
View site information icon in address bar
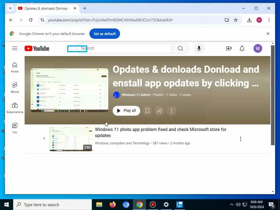42,20
